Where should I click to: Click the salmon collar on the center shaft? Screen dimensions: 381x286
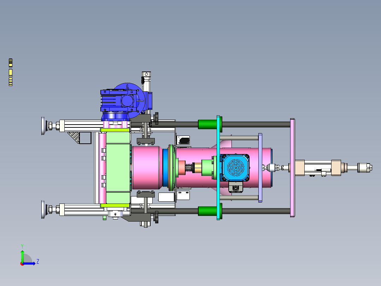coord(181,168)
